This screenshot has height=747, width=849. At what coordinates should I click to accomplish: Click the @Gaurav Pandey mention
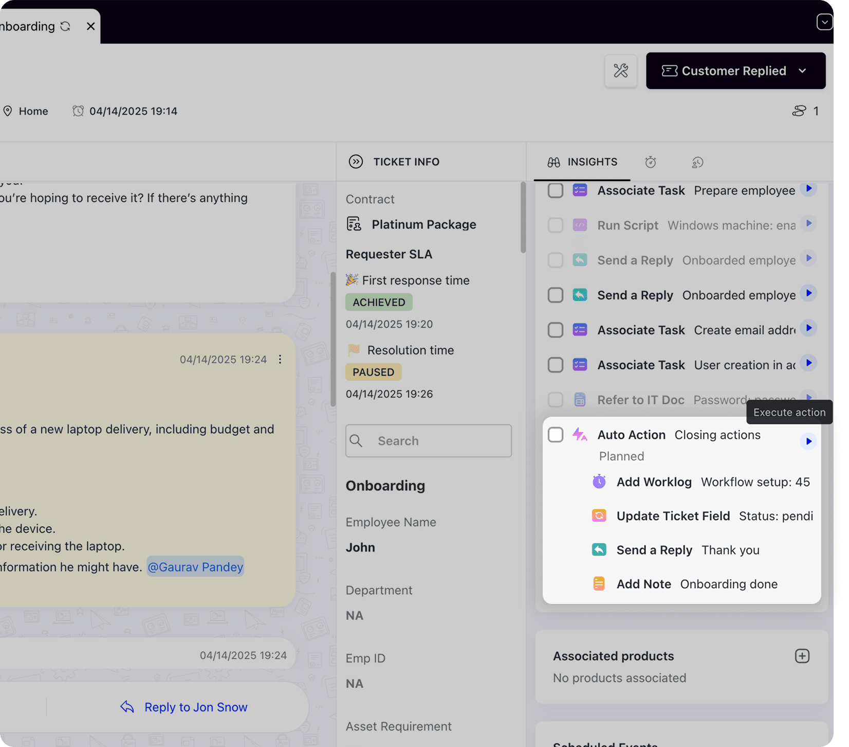[x=195, y=567]
